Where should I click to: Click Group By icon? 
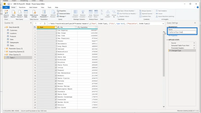point(114,12)
